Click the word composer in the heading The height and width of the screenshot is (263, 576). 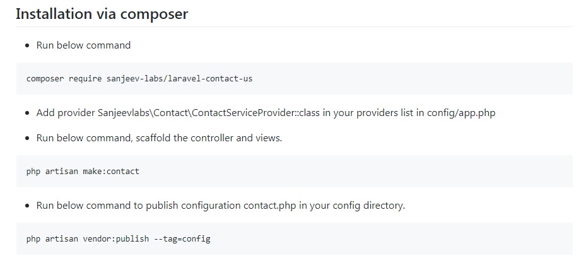click(154, 15)
